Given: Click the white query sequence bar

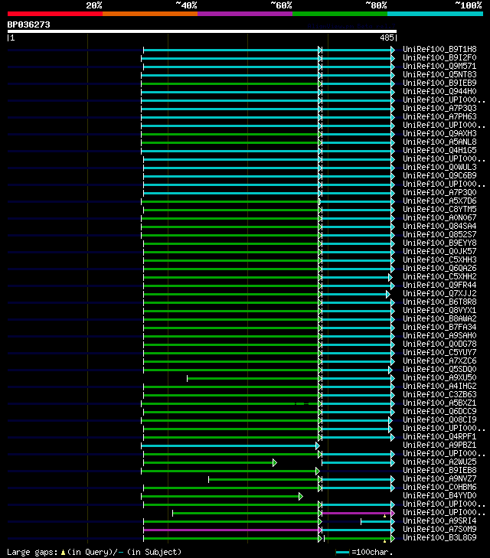Looking at the screenshot, I should pos(202,31).
